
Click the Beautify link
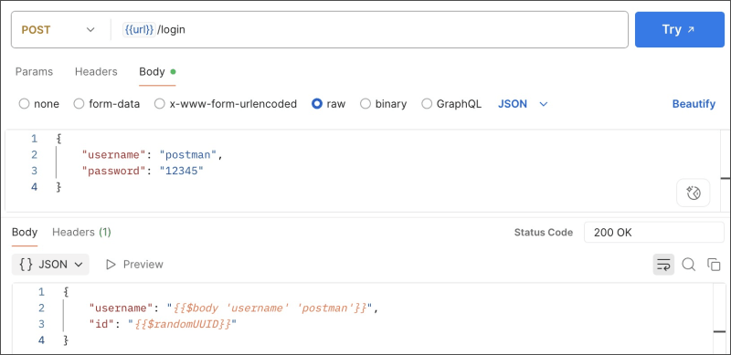[x=694, y=104]
